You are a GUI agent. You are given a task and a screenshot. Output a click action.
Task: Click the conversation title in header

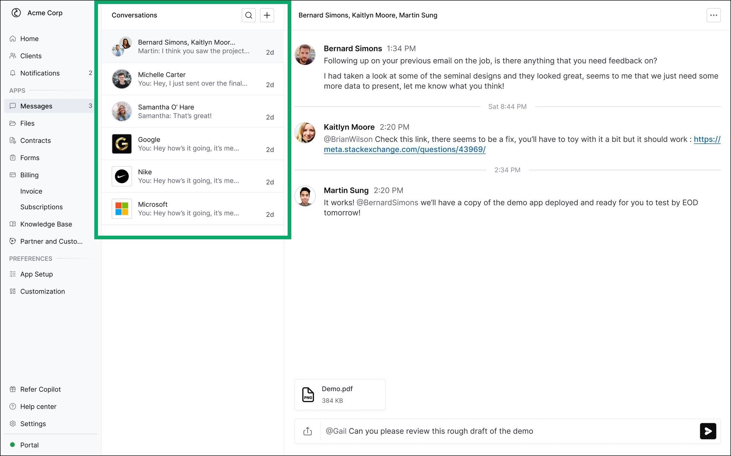click(368, 15)
